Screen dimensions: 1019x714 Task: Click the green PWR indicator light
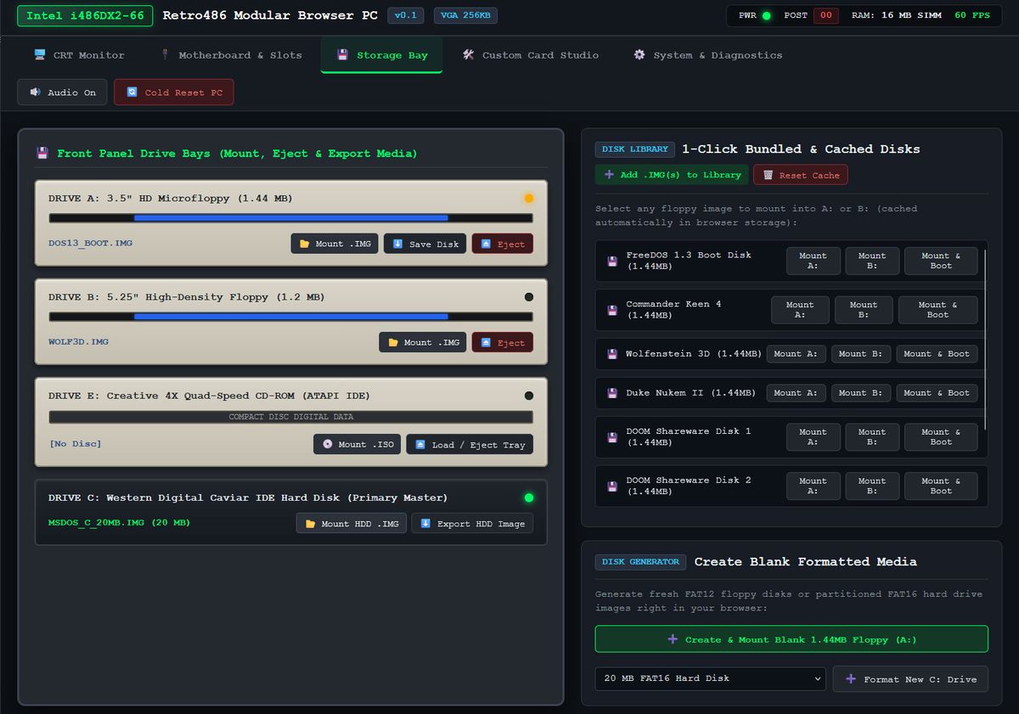tap(767, 15)
